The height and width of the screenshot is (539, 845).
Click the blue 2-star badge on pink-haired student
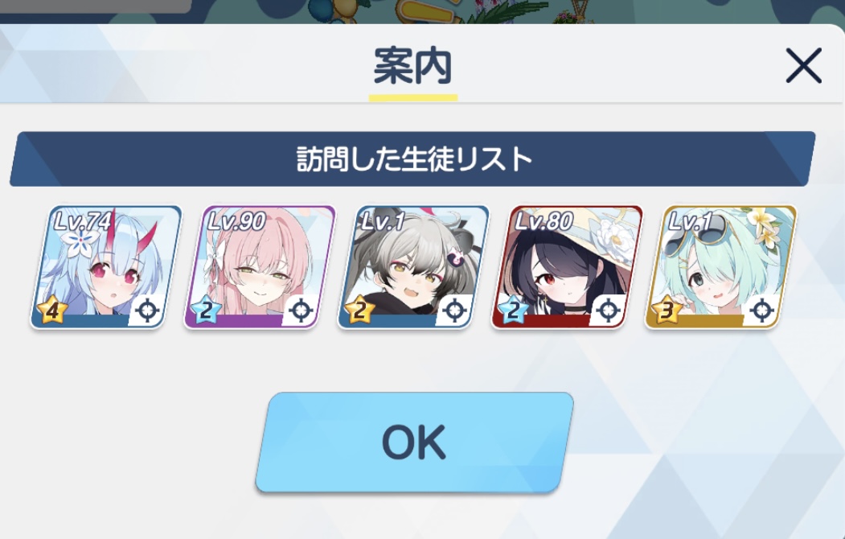click(206, 311)
